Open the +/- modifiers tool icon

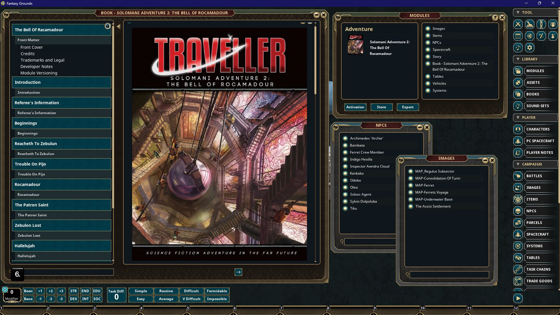[541, 36]
